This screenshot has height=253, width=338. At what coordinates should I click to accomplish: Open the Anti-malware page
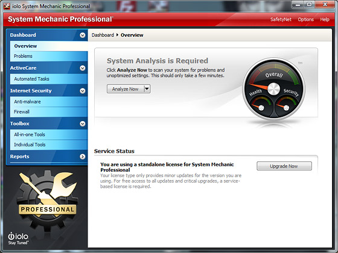49,102
